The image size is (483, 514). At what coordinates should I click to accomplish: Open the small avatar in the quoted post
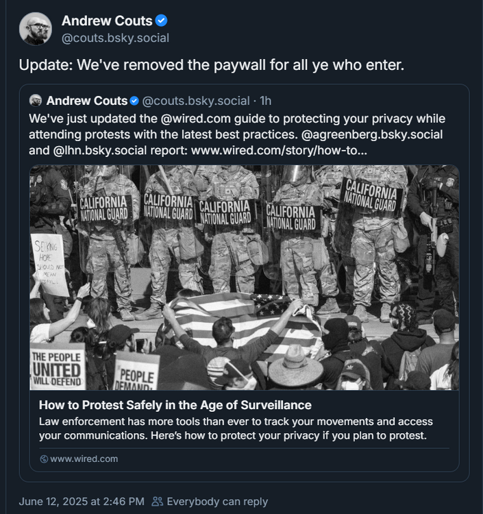[x=36, y=100]
